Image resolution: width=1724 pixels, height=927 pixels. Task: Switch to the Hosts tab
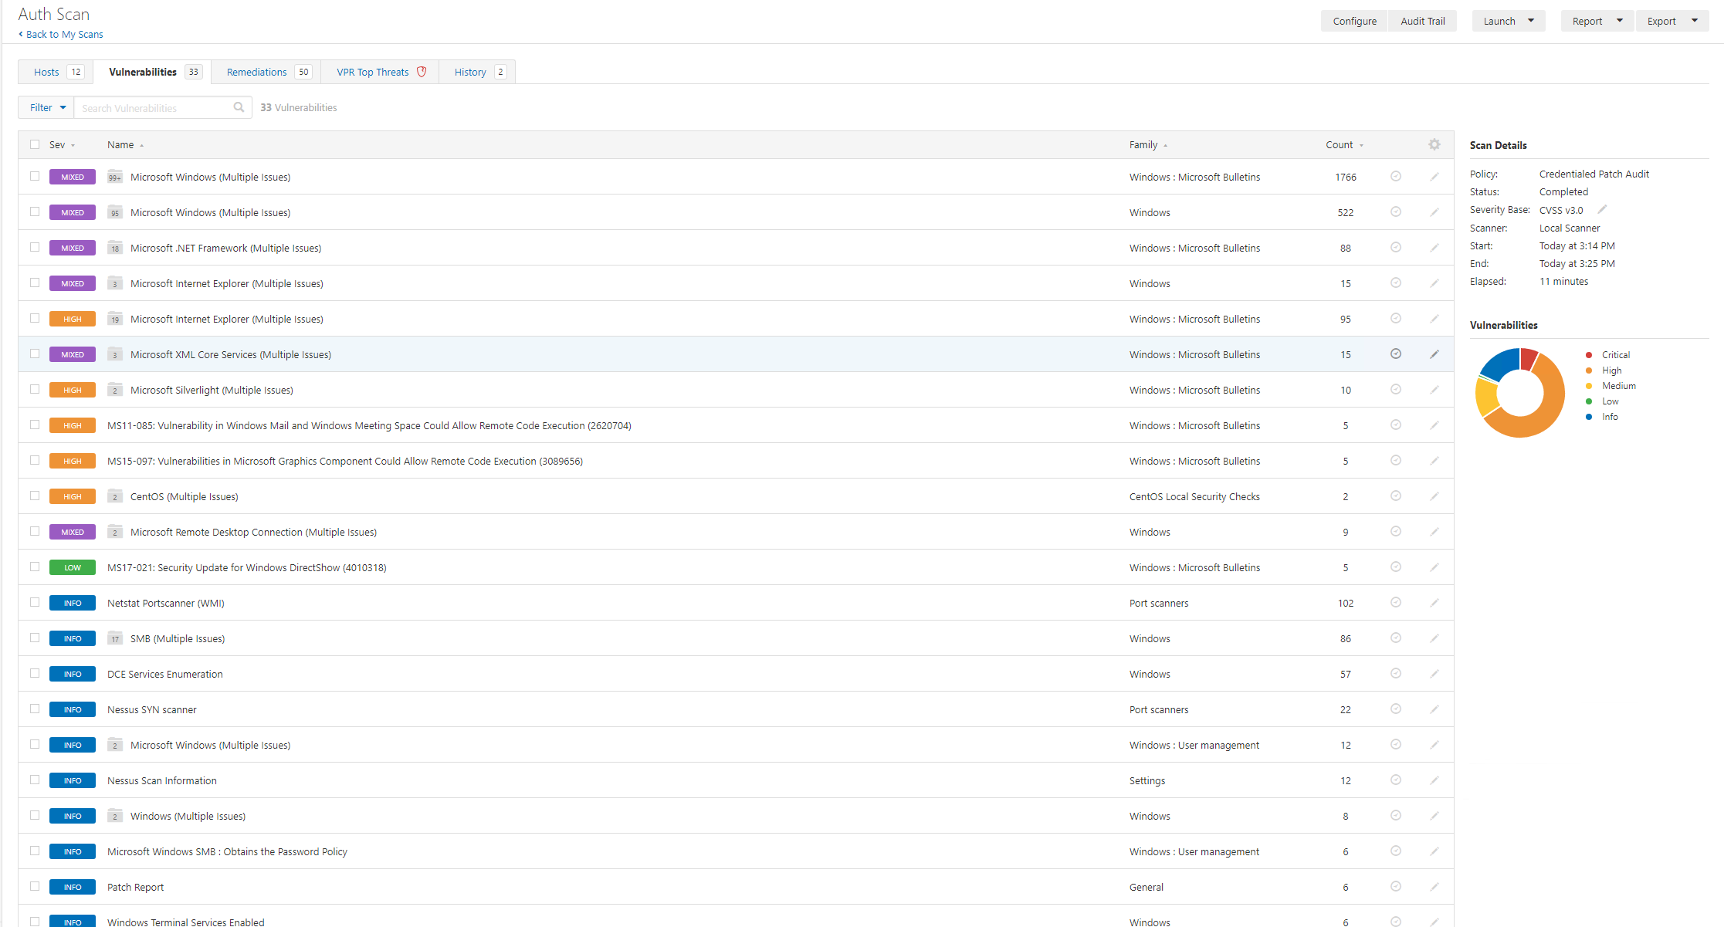pos(56,72)
